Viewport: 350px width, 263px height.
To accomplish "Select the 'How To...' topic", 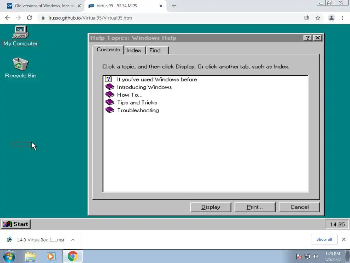I will (x=130, y=95).
